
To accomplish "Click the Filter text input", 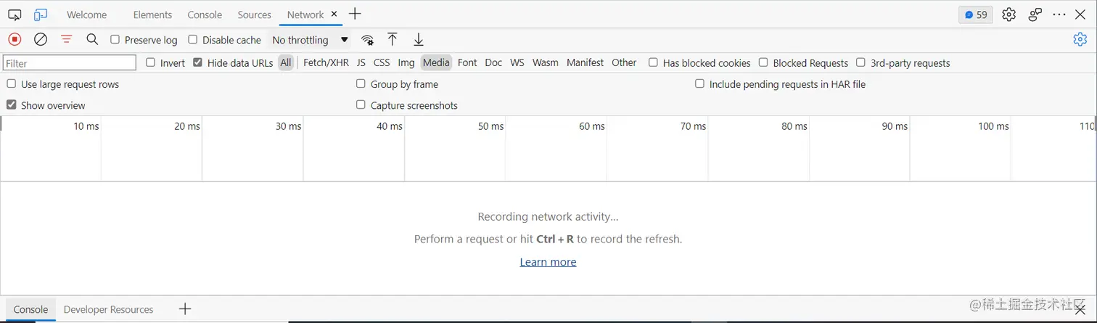I will click(70, 63).
